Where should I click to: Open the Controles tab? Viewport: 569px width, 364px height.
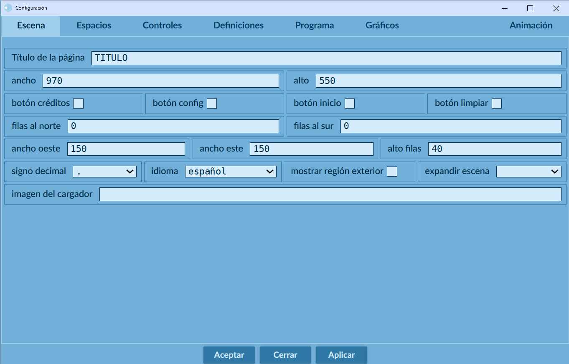(162, 25)
